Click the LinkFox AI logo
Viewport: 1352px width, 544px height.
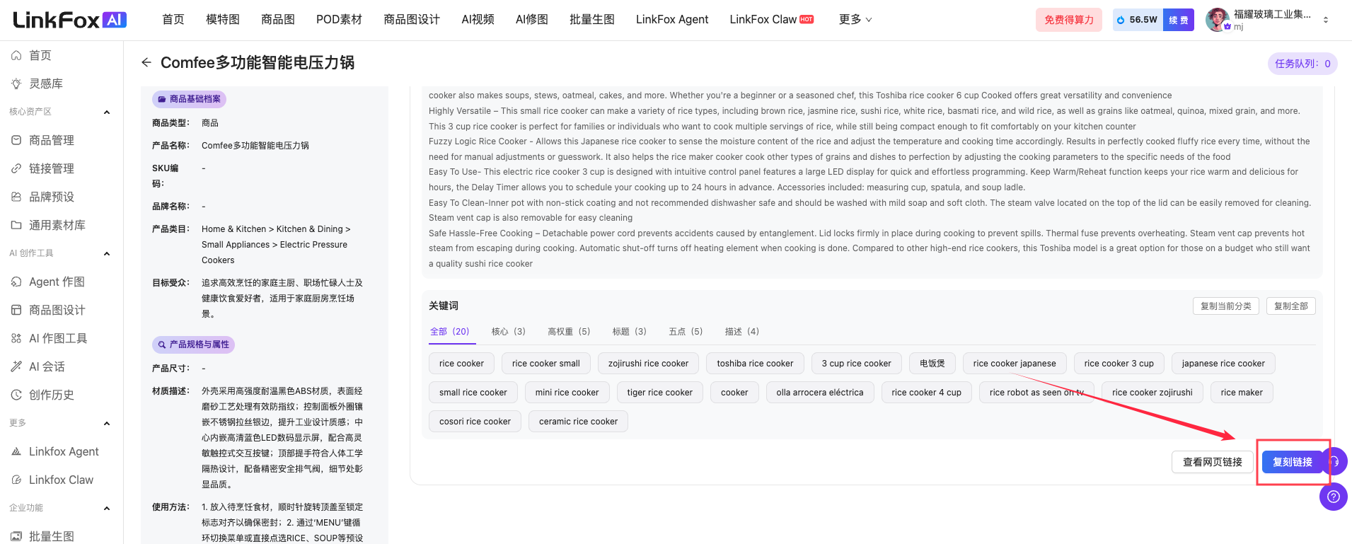coord(69,20)
